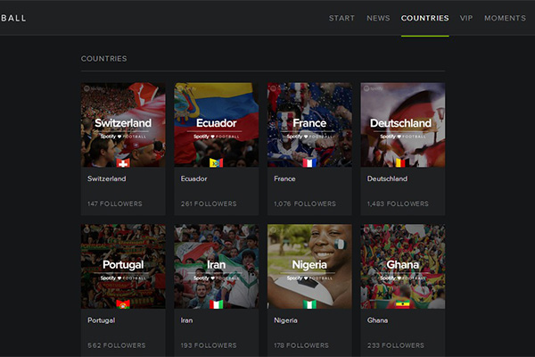The width and height of the screenshot is (535, 357).
Task: Open the Deutschland playlist title link
Action: [x=387, y=178]
